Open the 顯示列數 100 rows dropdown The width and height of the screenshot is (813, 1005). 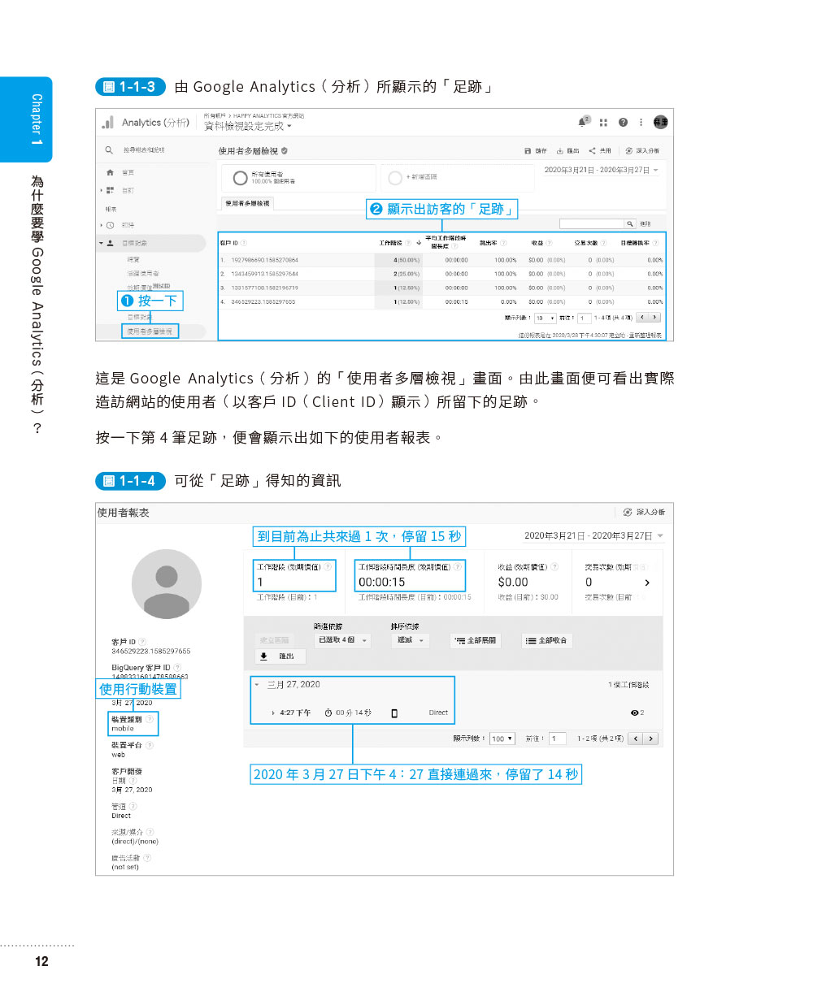coord(502,739)
